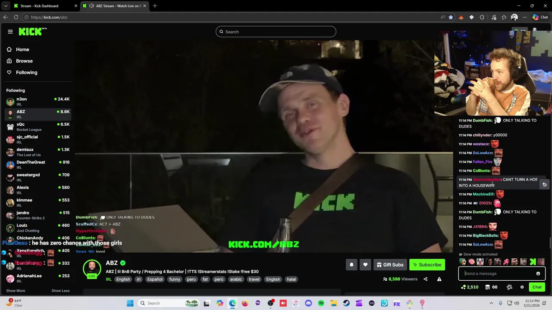Enable notifications with bell icon
The image size is (552, 310).
(351, 265)
